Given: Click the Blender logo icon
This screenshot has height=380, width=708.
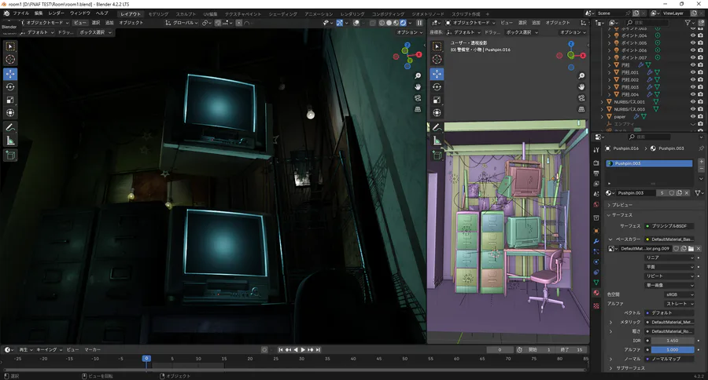Looking at the screenshot, I should click(x=6, y=13).
